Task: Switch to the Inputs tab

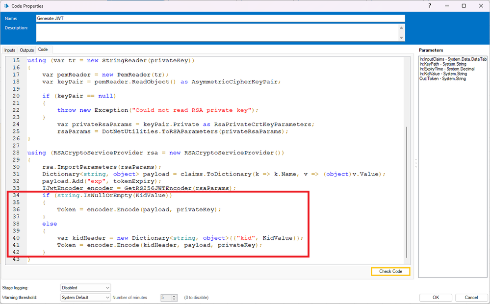Action: pyautogui.click(x=10, y=50)
